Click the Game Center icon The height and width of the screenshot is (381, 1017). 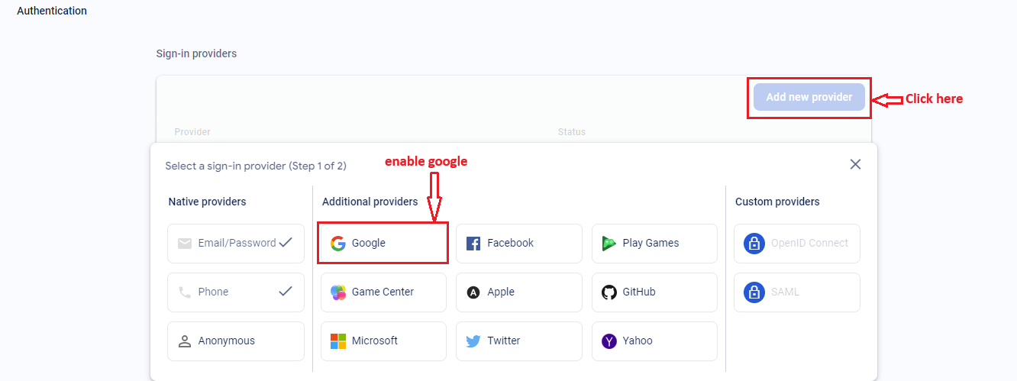337,292
